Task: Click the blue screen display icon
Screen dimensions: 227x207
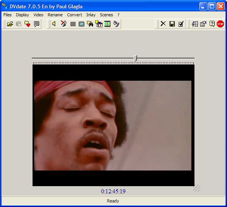Action: coord(81,24)
